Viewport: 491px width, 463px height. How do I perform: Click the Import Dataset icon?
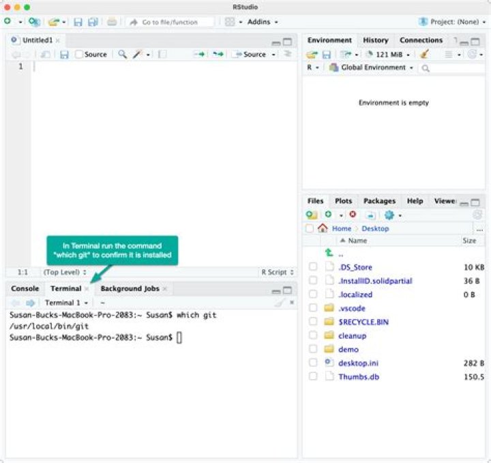[x=346, y=55]
